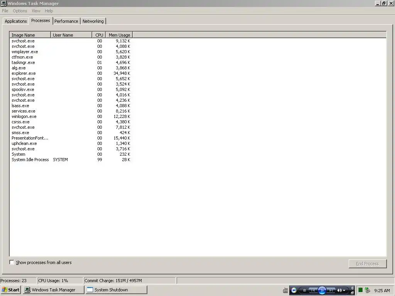
Task: Click the 12,228 K memory value
Action: pos(122,116)
